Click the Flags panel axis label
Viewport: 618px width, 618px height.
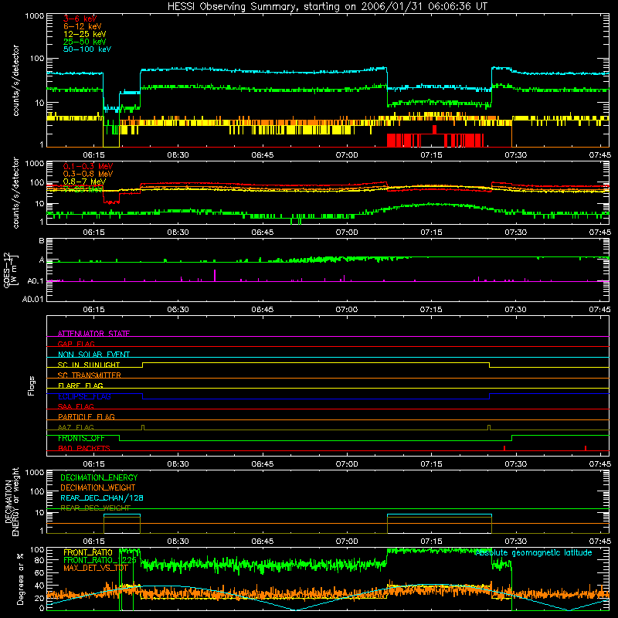pyautogui.click(x=31, y=385)
